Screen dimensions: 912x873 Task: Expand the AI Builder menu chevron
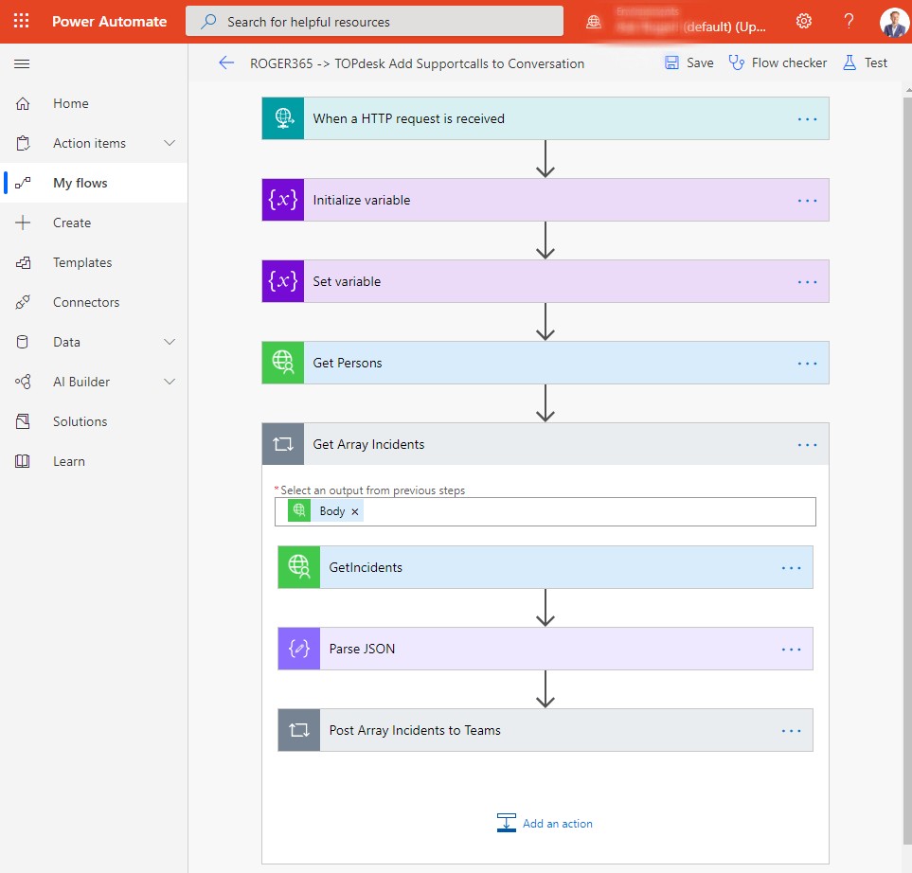tap(170, 382)
